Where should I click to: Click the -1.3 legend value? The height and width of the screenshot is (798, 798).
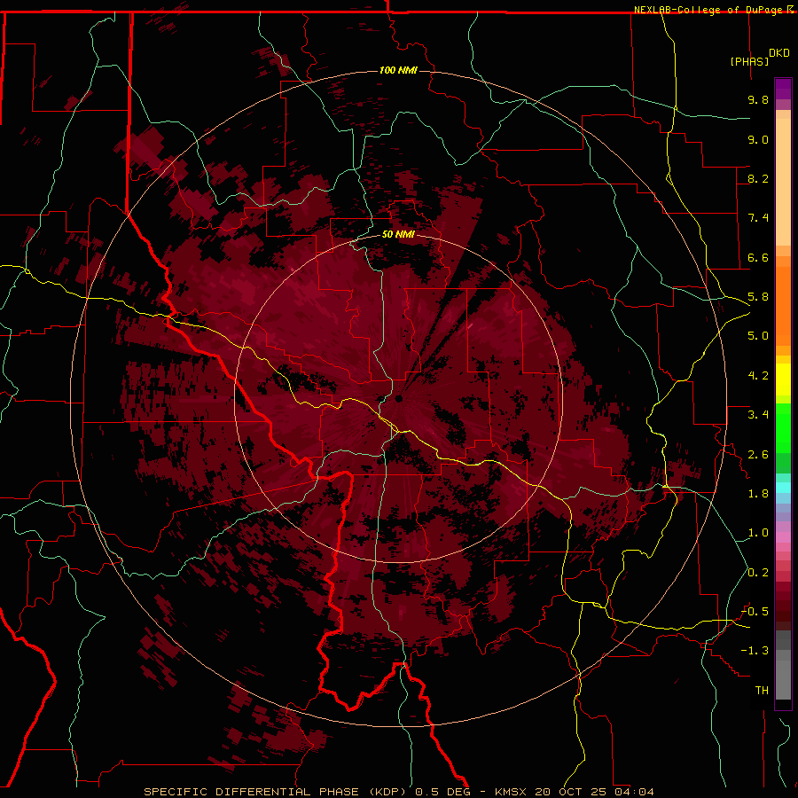coord(755,651)
